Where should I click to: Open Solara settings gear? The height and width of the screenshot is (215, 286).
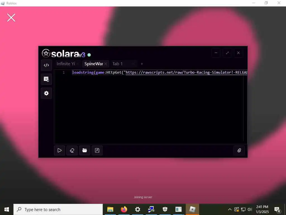(46, 93)
